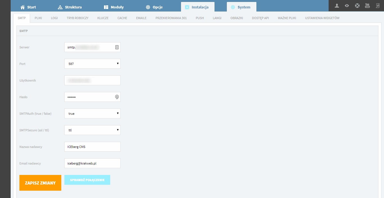The width and height of the screenshot is (384, 198).
Task: Click the Nazwa nadawcy field with ICEberg CMS
Action: click(92, 147)
